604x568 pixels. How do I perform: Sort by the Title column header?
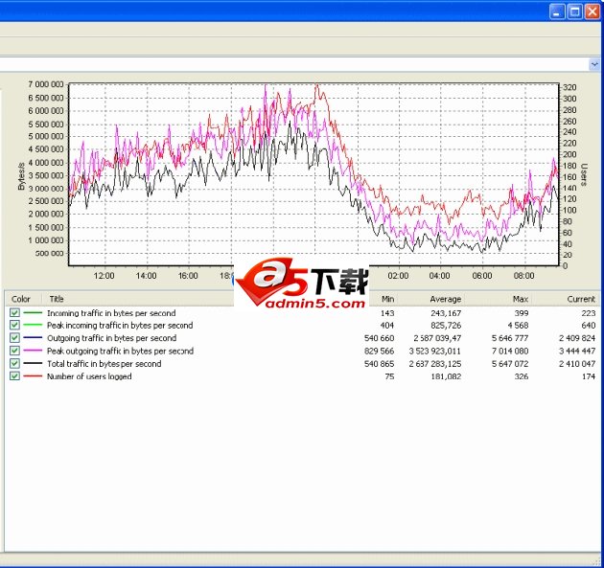click(x=57, y=299)
